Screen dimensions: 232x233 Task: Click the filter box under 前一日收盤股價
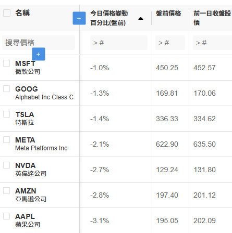tap(212, 43)
